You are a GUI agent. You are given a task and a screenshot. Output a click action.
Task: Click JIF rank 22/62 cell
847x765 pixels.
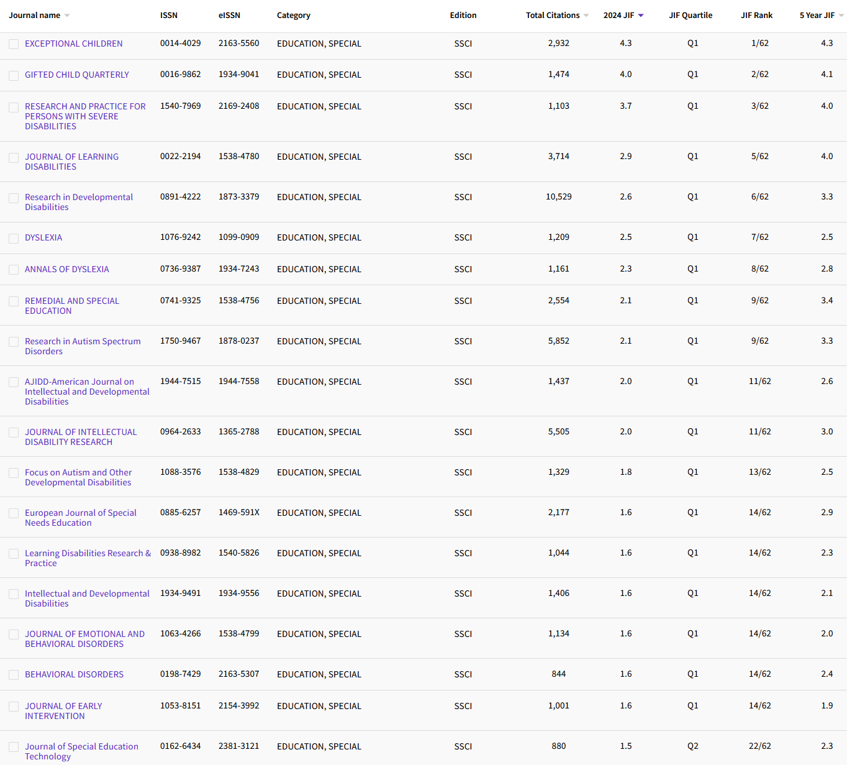point(760,746)
